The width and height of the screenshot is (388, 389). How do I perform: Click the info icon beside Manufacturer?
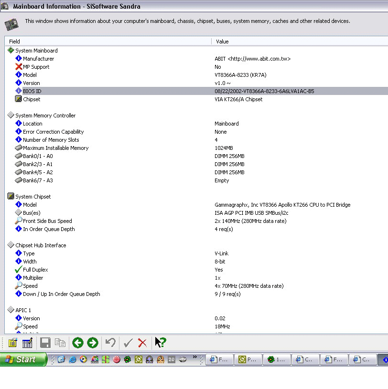click(19, 58)
